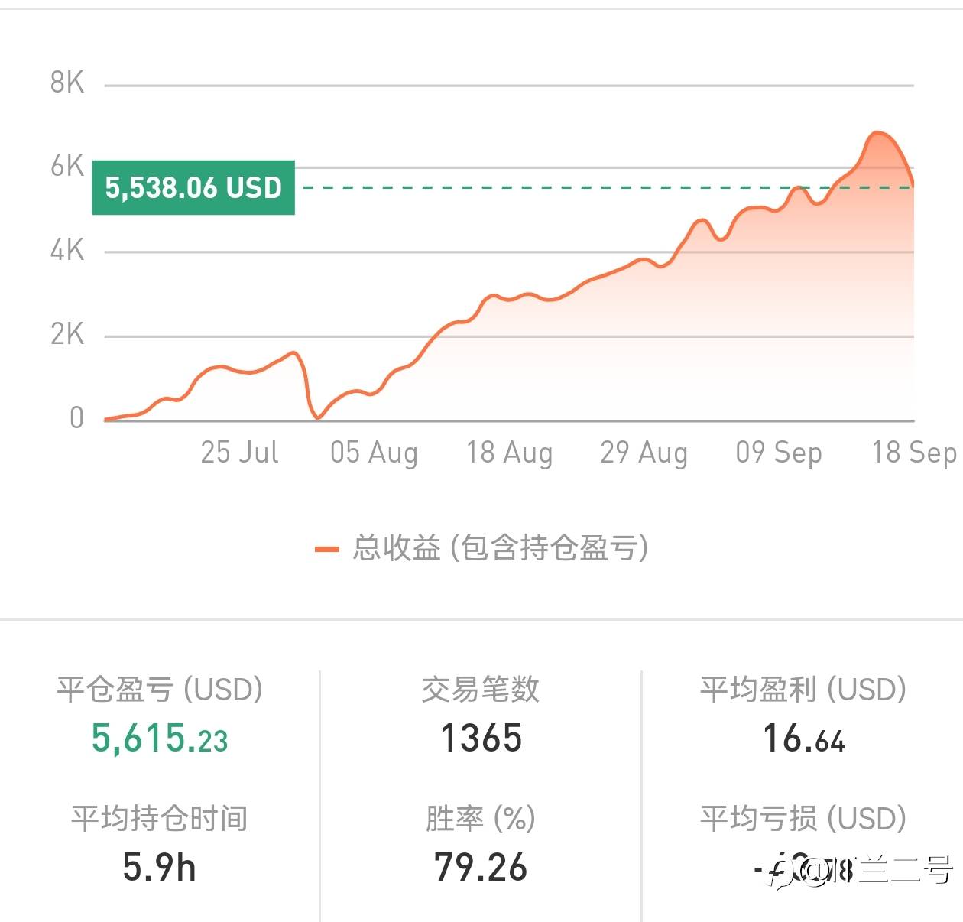Image resolution: width=963 pixels, height=922 pixels.
Task: Select the 29 Aug date label
Action: click(644, 452)
